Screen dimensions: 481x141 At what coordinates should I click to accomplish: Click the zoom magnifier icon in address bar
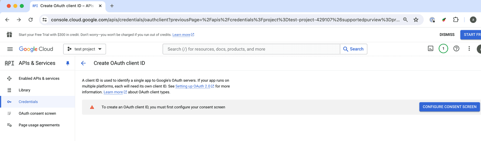(405, 20)
